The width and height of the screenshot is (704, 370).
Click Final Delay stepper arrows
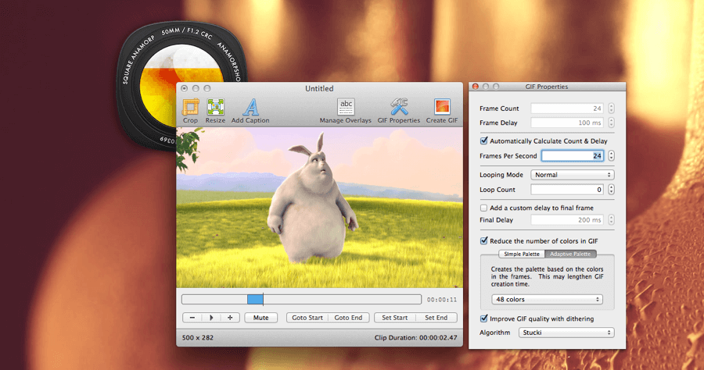tap(611, 220)
